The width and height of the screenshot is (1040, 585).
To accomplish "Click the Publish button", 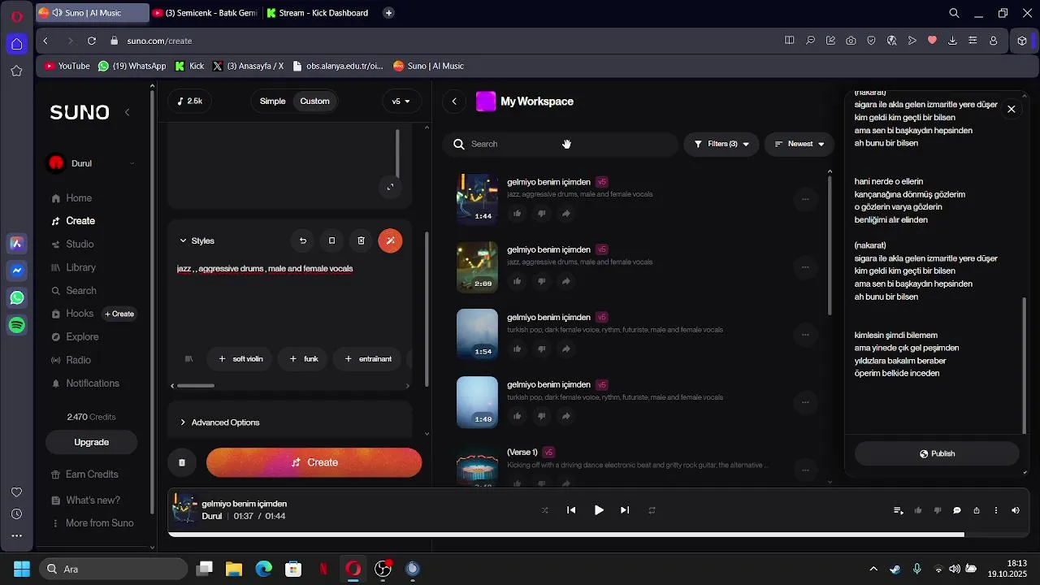I will 937,453.
